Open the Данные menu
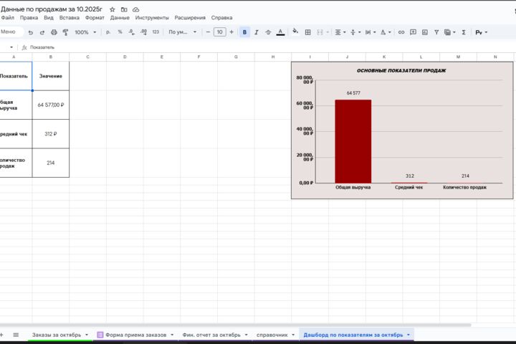 coord(120,18)
